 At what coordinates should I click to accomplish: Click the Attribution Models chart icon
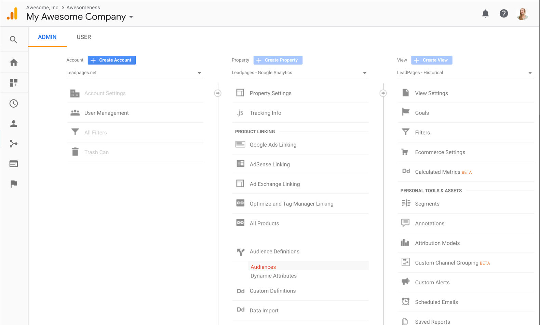405,243
